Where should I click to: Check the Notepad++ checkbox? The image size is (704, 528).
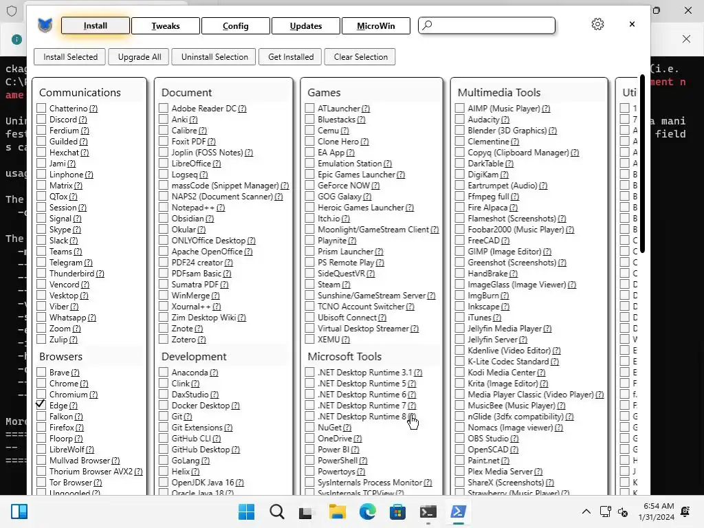(164, 208)
